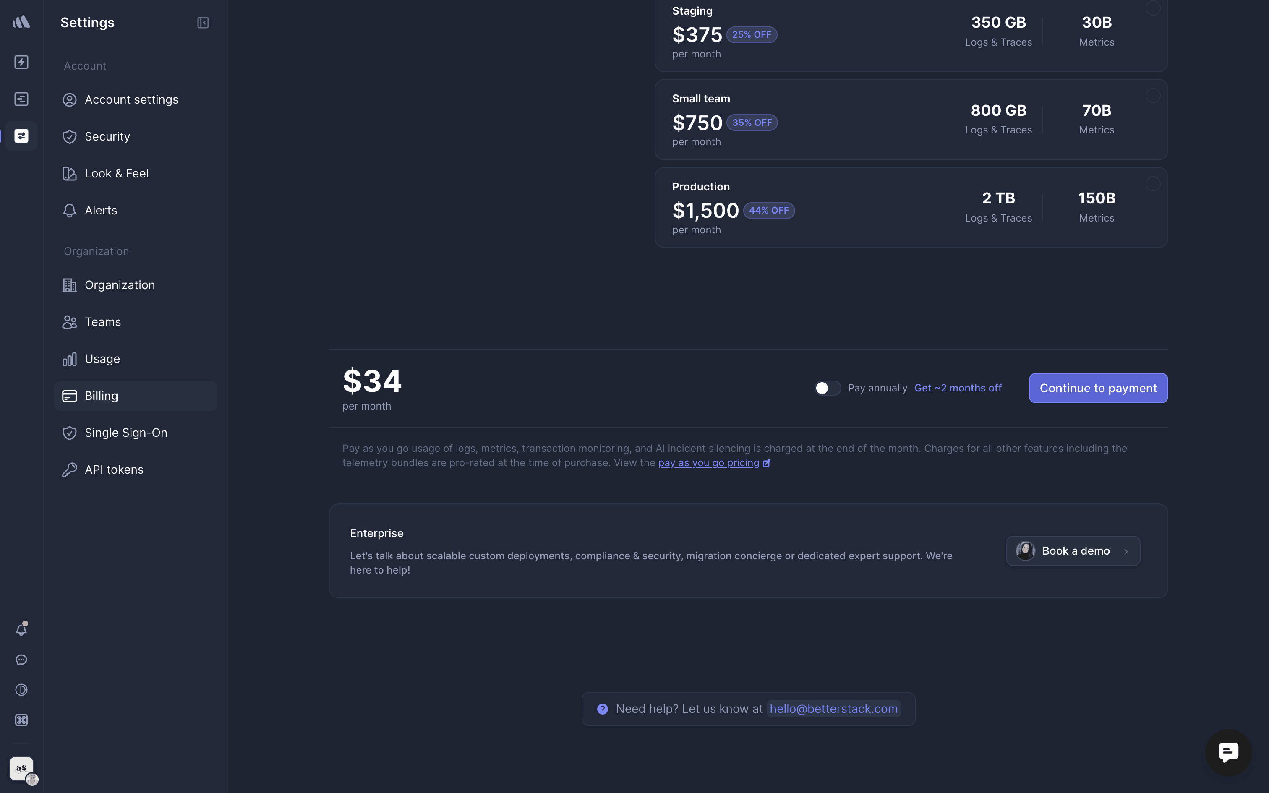Open the chat bubble feedback icon
The image size is (1269, 793).
tap(21, 660)
